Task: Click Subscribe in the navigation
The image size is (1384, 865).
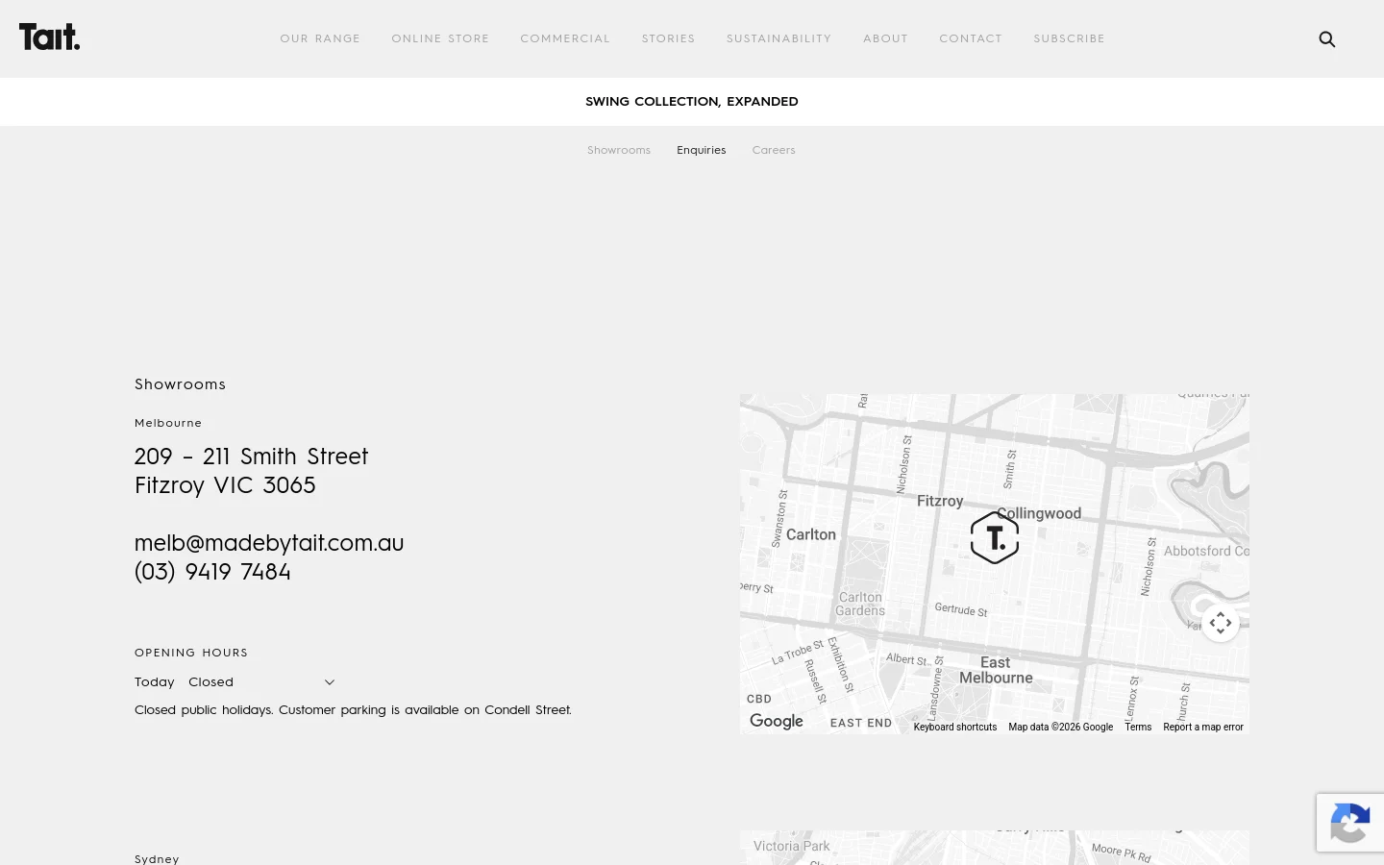Action: click(1069, 38)
